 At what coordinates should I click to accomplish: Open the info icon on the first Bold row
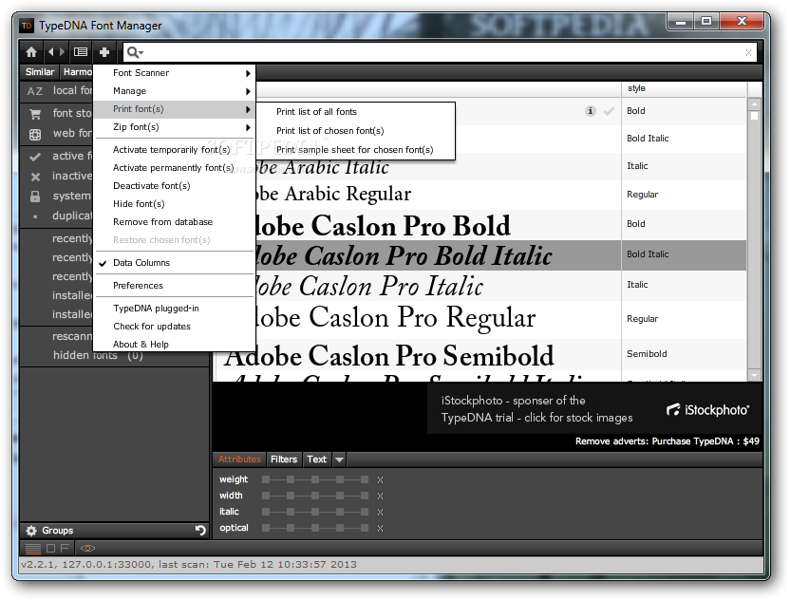[591, 111]
